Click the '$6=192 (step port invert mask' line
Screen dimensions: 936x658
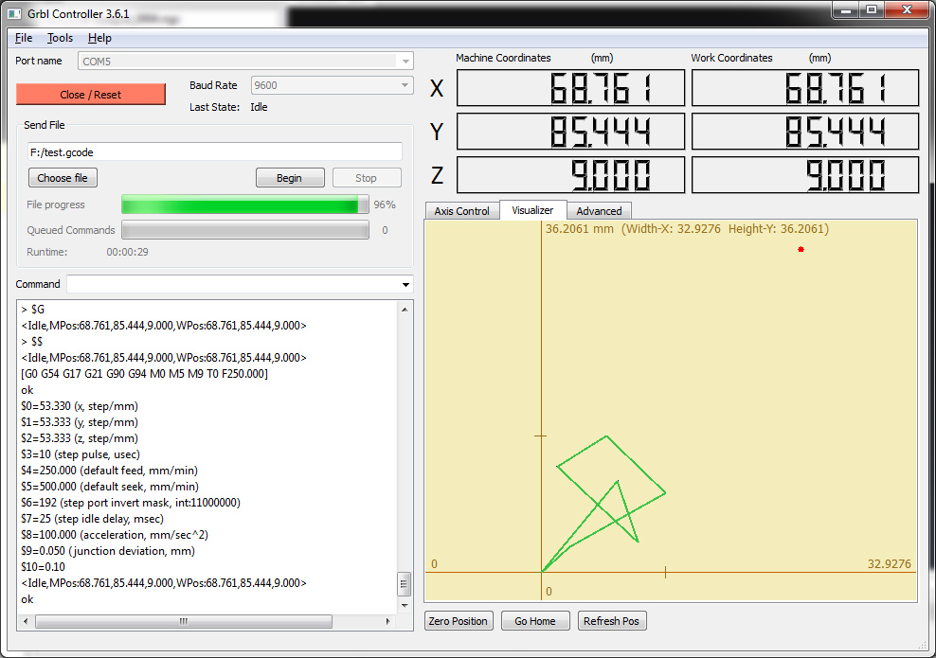(x=131, y=503)
